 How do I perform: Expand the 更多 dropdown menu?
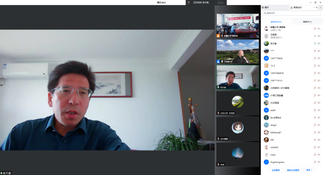309,170
